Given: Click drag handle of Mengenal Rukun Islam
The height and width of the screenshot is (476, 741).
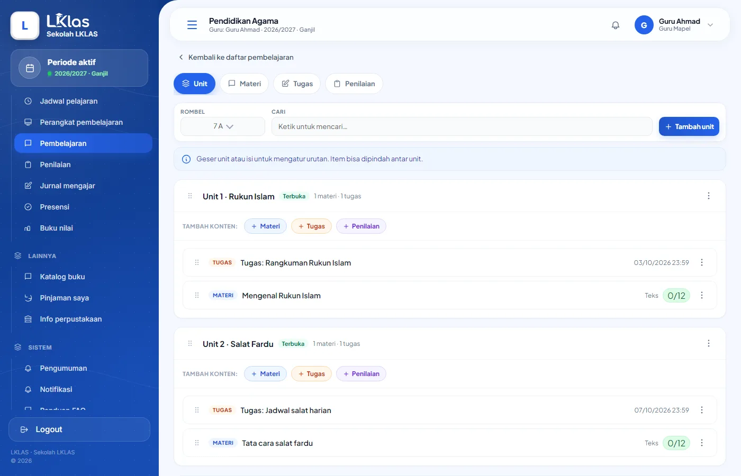Looking at the screenshot, I should tap(197, 295).
